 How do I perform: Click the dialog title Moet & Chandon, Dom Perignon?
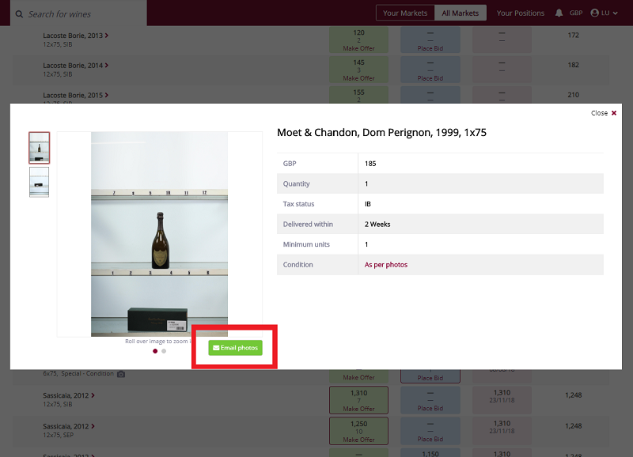click(381, 132)
